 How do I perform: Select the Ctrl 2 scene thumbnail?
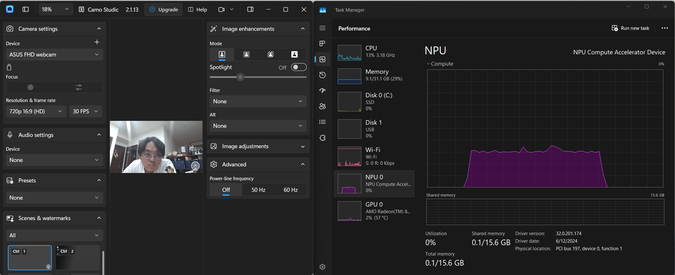[x=78, y=257]
